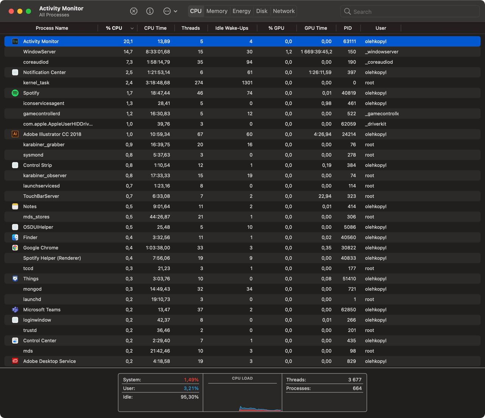
Task: Select the karabiner_observer process row
Action: coord(242,175)
